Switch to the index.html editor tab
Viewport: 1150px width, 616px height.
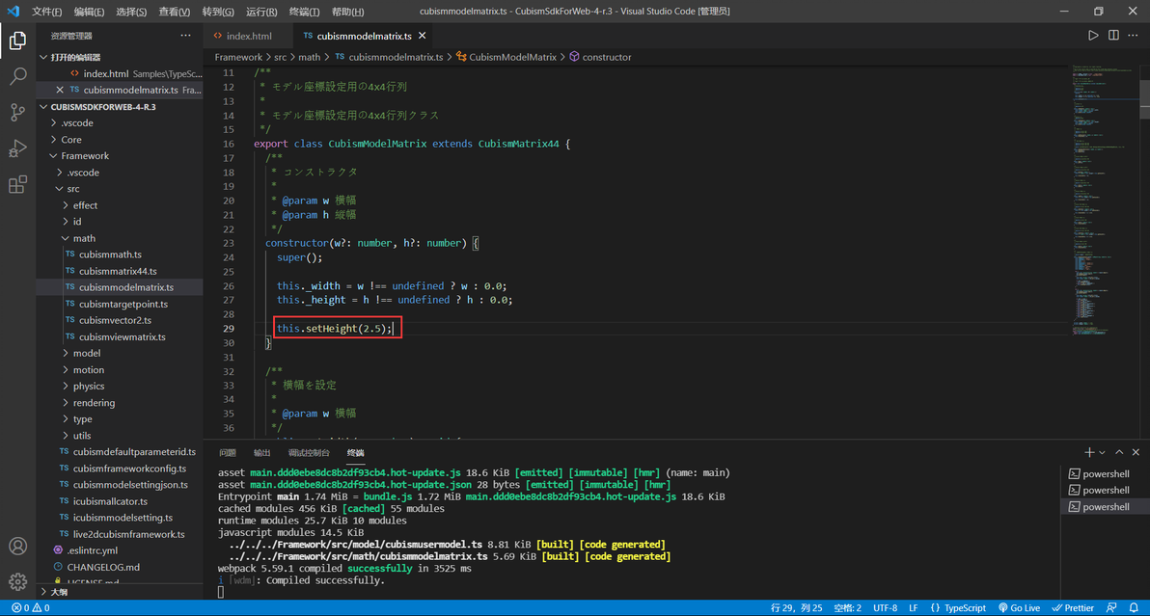point(248,35)
